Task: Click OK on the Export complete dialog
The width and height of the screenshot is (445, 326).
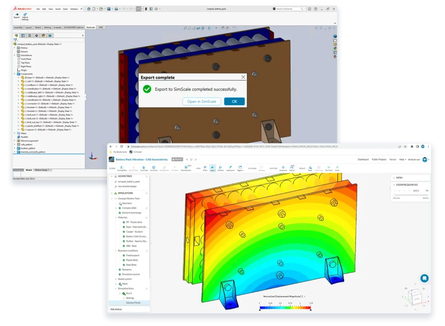Action: click(234, 101)
